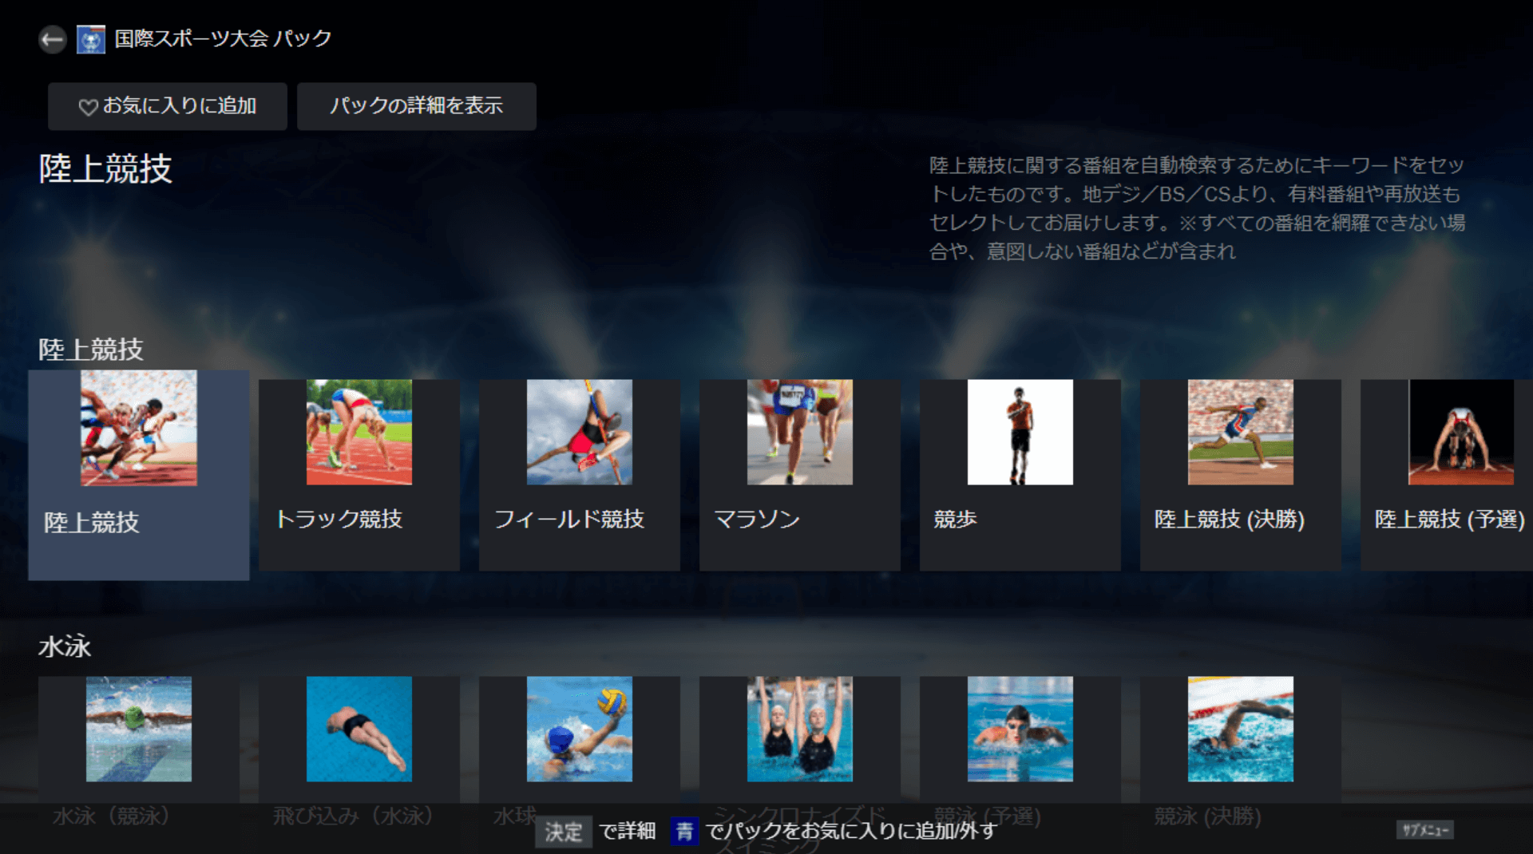Image resolution: width=1533 pixels, height=854 pixels.
Task: Open the サブメニュー indicator
Action: click(x=1425, y=830)
